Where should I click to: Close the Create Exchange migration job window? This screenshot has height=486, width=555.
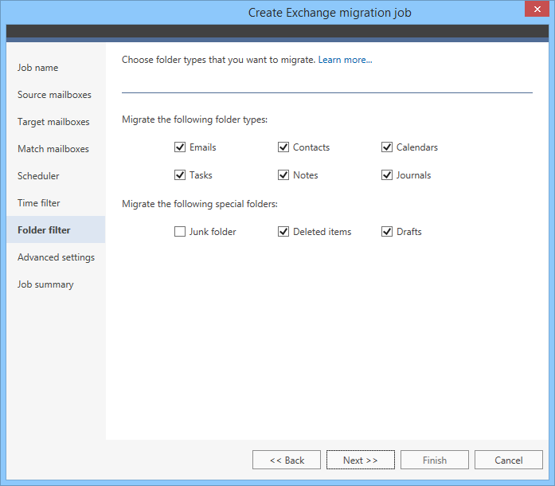click(537, 9)
